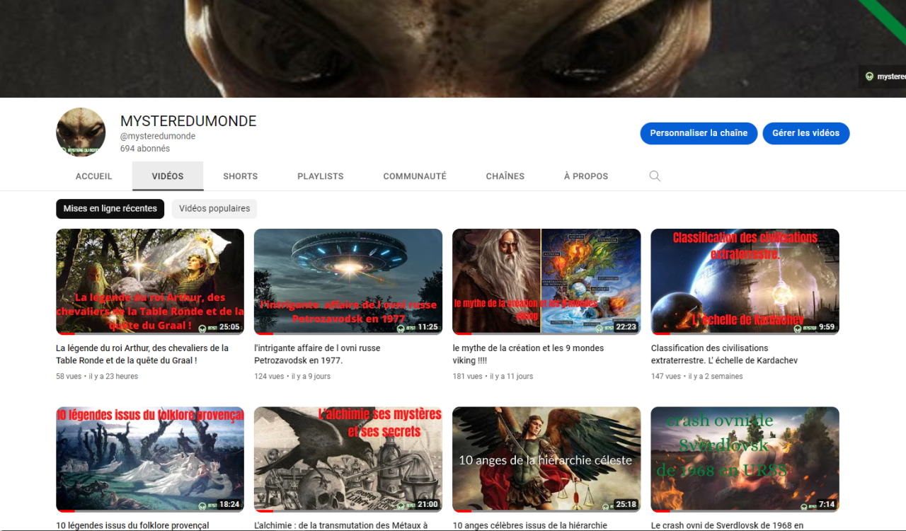Select the VIDÉOS tab

click(x=168, y=176)
